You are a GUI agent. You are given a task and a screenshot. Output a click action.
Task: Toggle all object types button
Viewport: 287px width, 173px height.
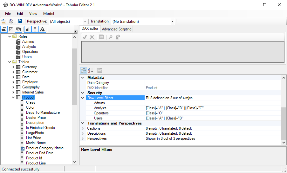[x=18, y=29]
